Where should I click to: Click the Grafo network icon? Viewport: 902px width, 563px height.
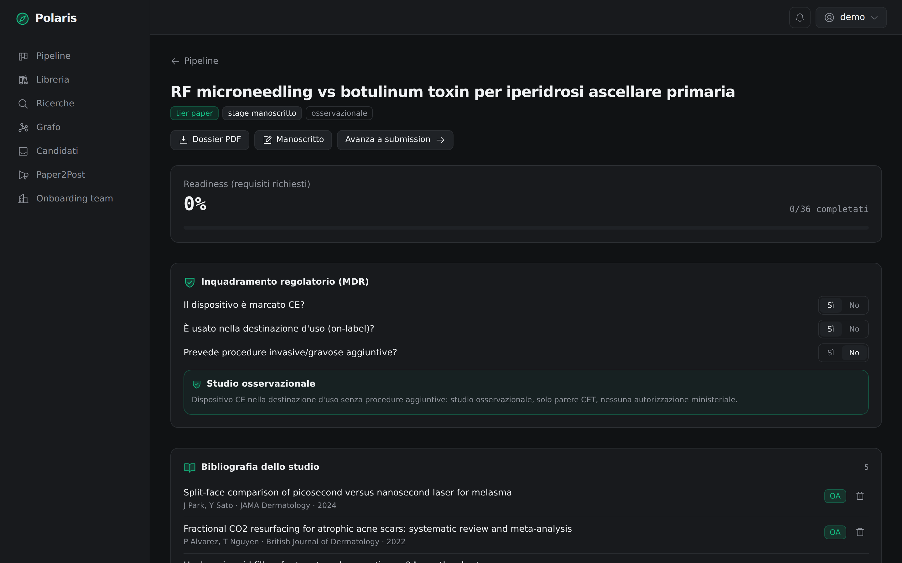(x=23, y=128)
